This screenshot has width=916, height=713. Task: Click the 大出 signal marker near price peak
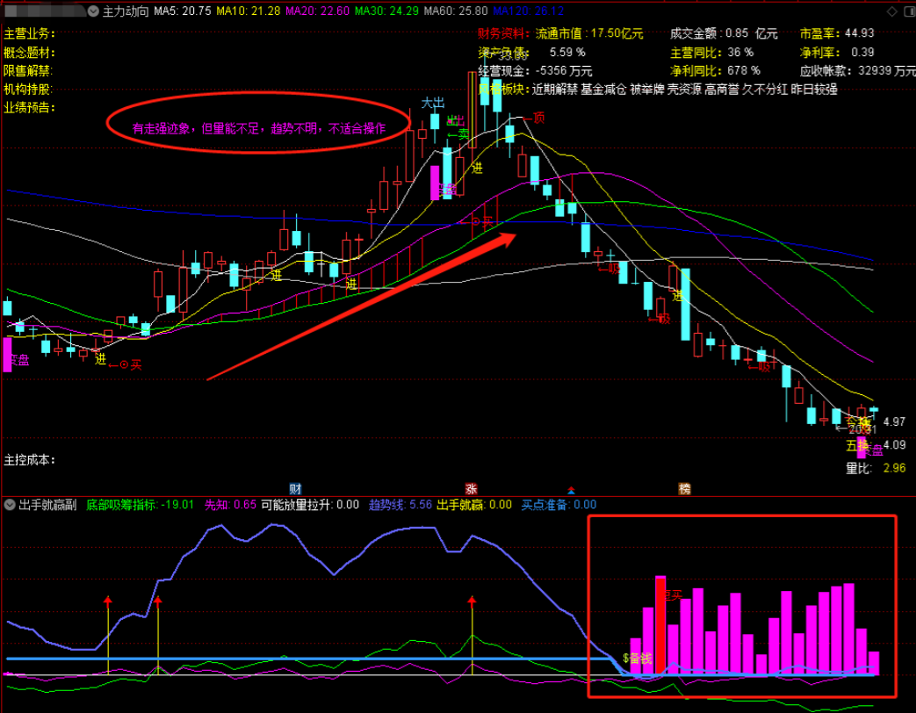coord(432,103)
